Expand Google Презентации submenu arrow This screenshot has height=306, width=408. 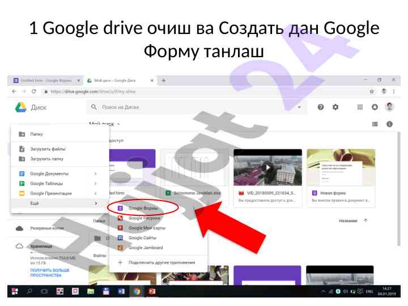(96, 193)
